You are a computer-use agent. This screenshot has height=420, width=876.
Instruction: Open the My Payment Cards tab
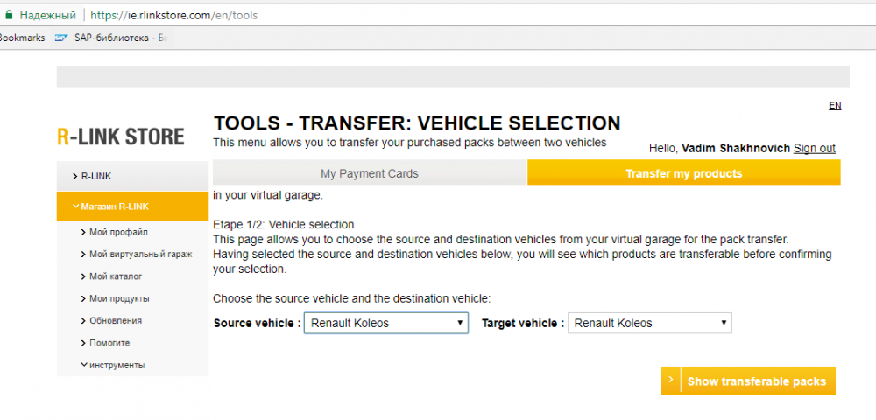coord(370,173)
